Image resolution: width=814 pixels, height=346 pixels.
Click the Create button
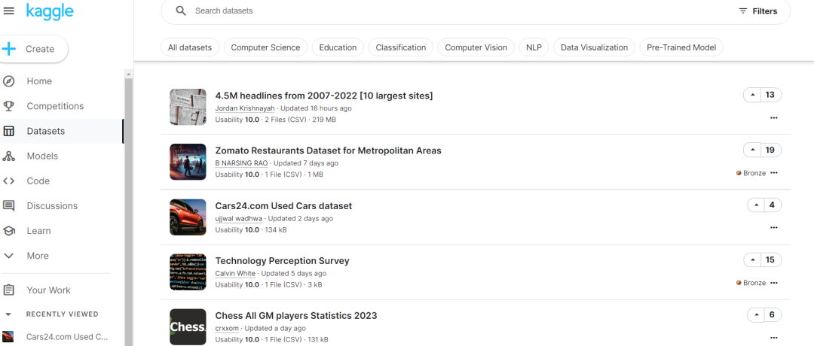33,49
